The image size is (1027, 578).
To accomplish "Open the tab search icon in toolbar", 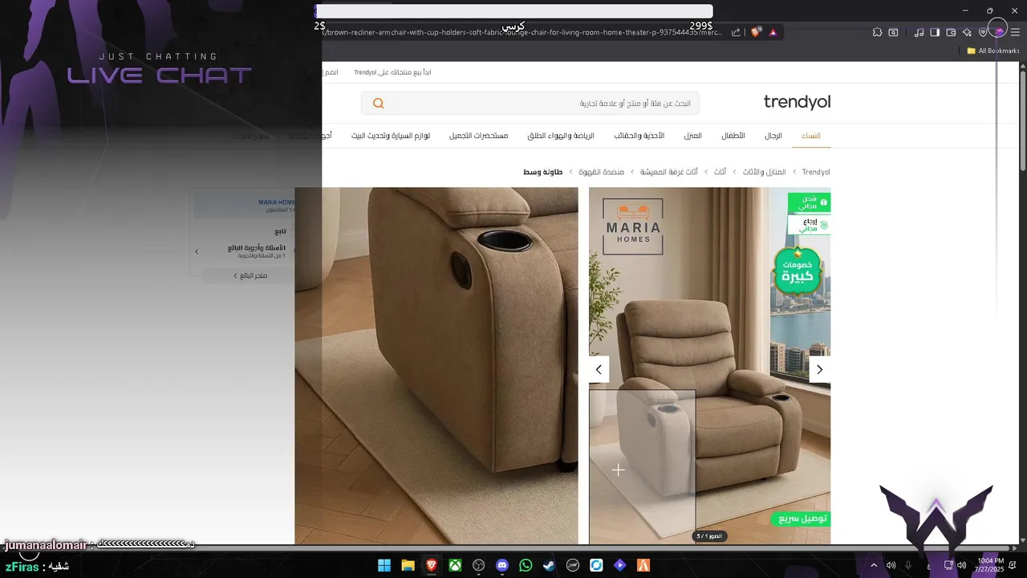I will tap(893, 32).
